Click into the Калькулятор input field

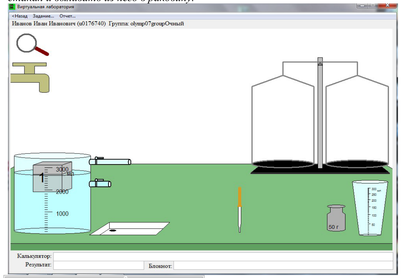[x=223, y=256]
